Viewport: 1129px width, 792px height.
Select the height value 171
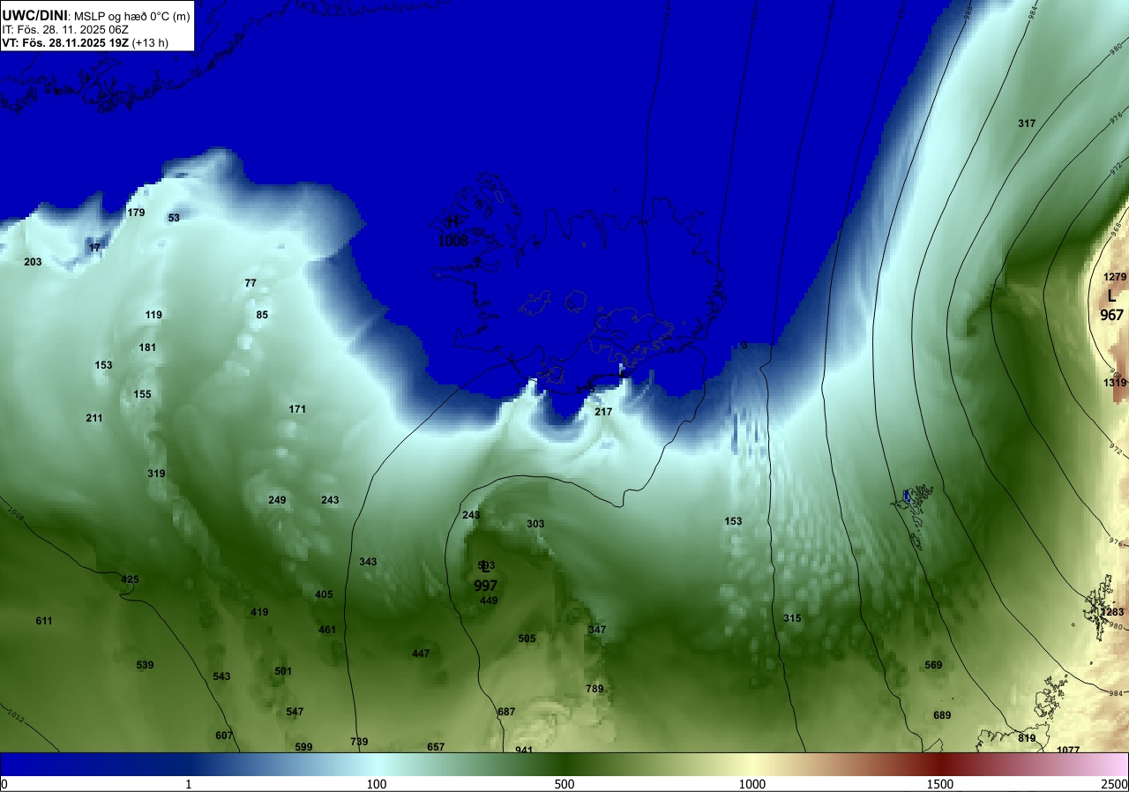(297, 409)
